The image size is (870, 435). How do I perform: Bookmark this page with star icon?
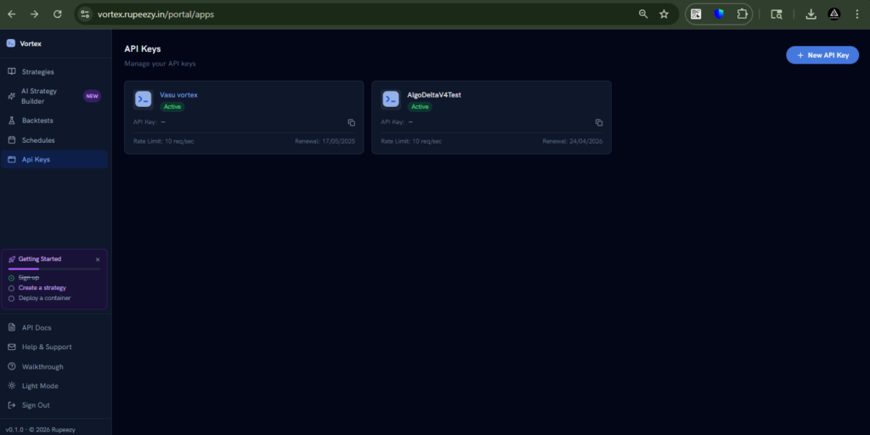click(664, 14)
